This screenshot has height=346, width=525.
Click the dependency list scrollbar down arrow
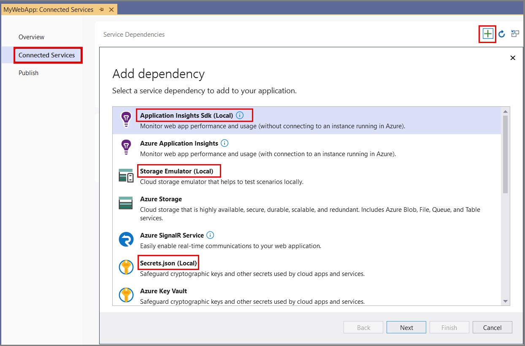pos(506,301)
